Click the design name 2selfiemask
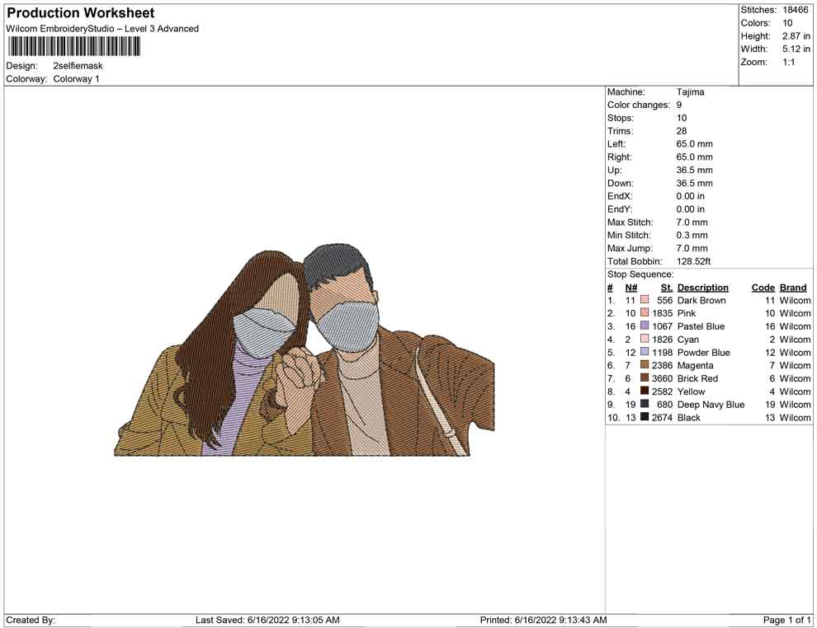This screenshot has width=817, height=628. 78,66
